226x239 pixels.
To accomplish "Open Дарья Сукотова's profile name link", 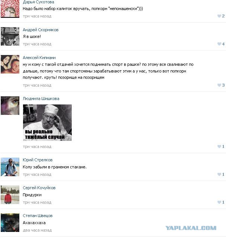I will tap(38, 2).
